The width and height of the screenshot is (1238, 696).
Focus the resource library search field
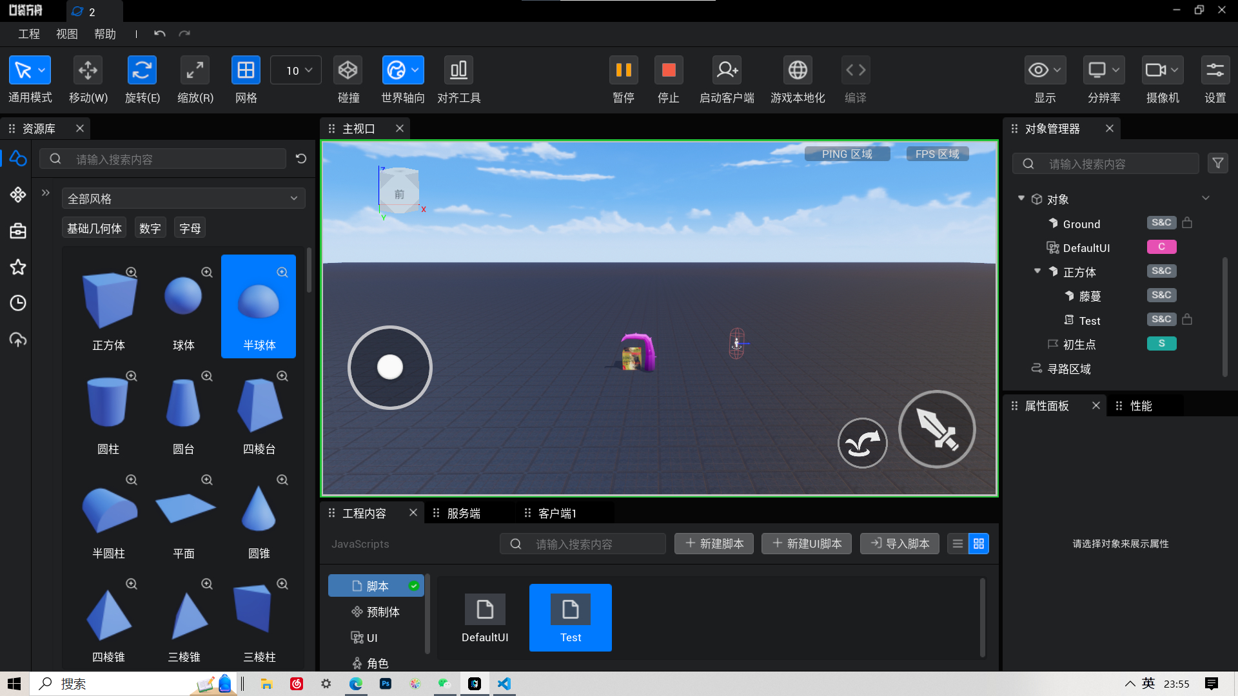point(163,159)
